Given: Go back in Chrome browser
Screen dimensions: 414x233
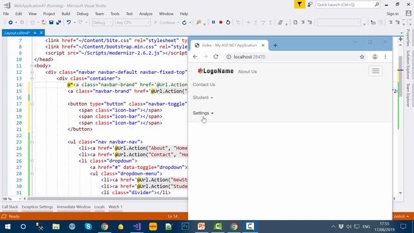Looking at the screenshot, I should point(195,57).
